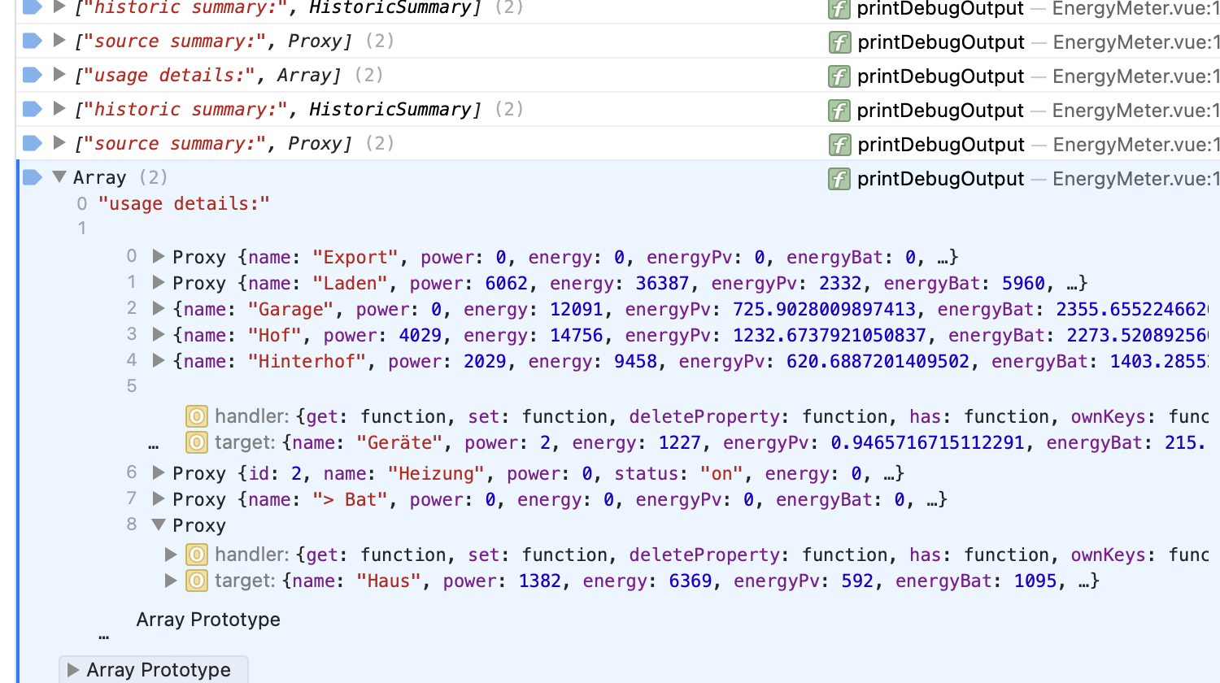The image size is (1220, 683).
Task: Click the object icon of handler above Geräte target
Action: click(x=197, y=416)
